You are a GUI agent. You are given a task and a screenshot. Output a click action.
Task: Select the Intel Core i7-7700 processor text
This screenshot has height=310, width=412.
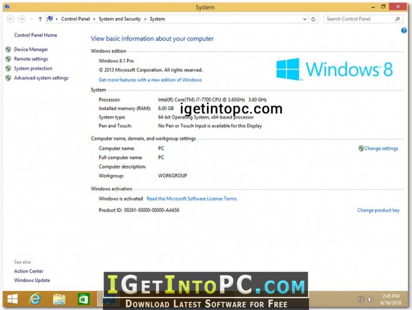[212, 100]
